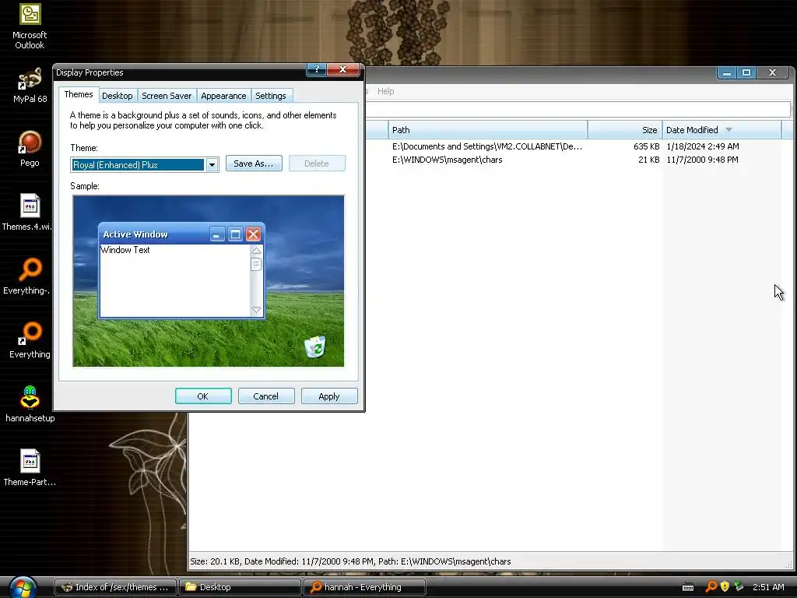797x598 pixels.
Task: Open the Everything shortcut on desktop
Action: click(30, 340)
